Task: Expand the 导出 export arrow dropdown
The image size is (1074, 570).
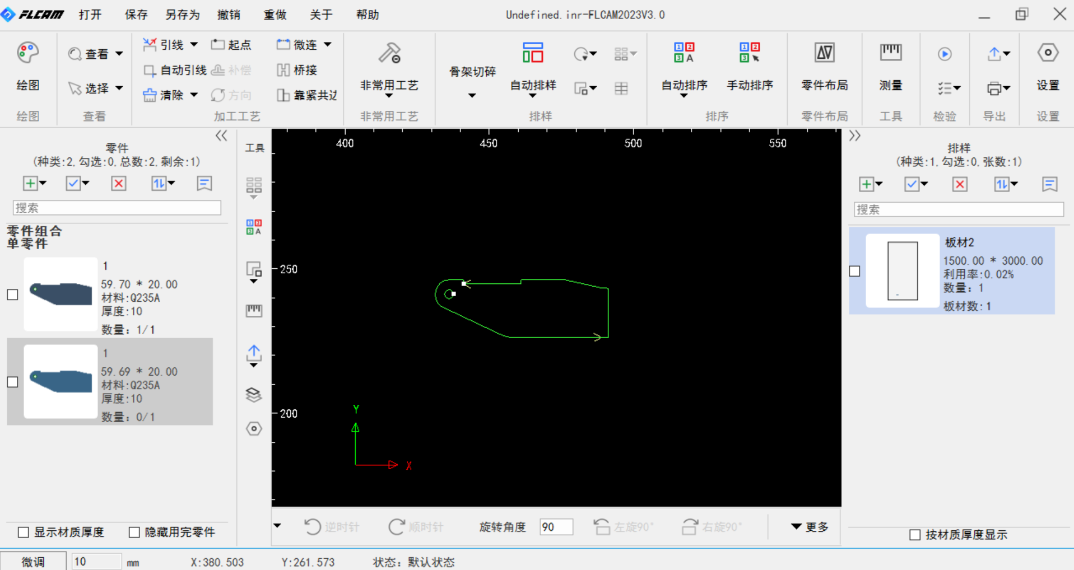Action: 1007,54
